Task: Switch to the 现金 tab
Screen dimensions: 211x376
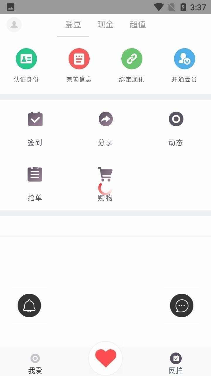Action: pyautogui.click(x=105, y=25)
